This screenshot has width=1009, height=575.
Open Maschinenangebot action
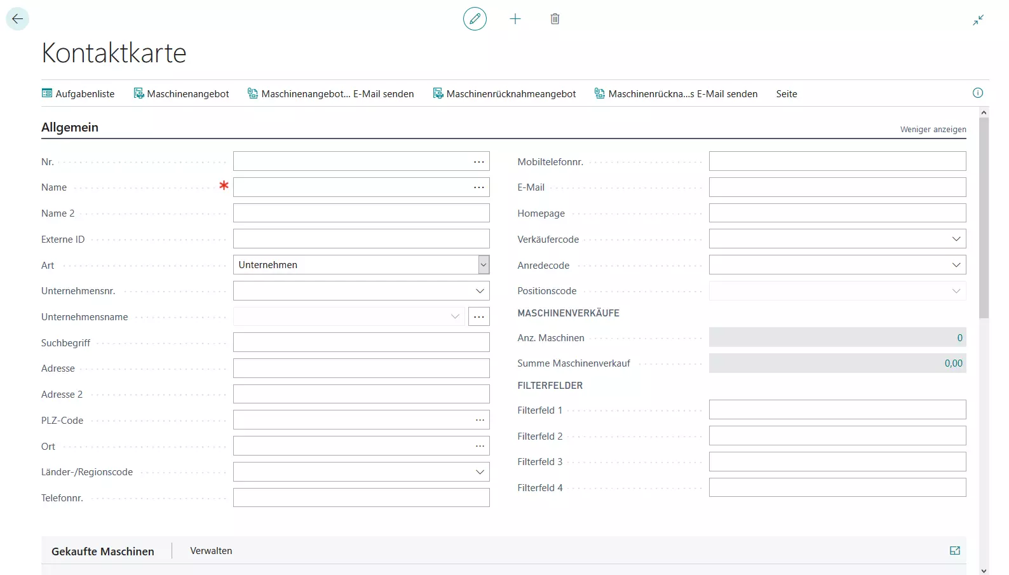pyautogui.click(x=181, y=93)
